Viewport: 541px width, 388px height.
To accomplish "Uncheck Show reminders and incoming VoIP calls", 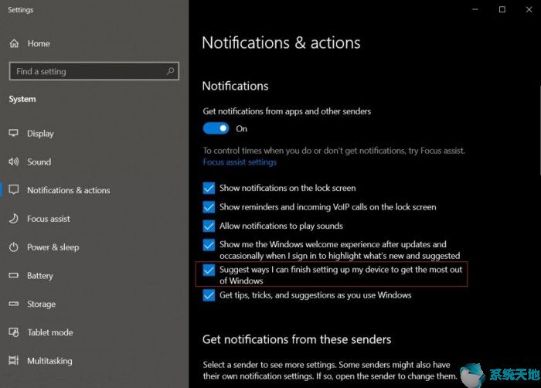I will pos(209,207).
